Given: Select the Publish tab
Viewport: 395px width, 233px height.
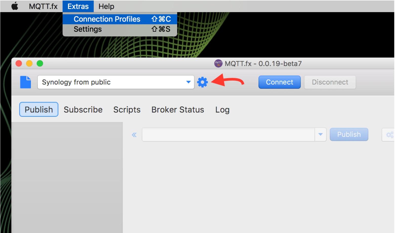Looking at the screenshot, I should tap(39, 110).
